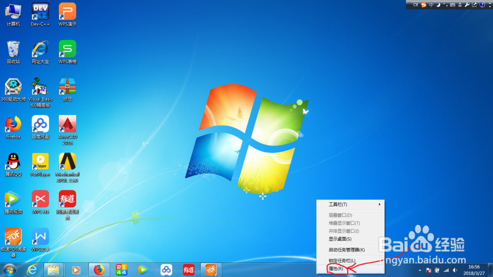Image resolution: width=493 pixels, height=277 pixels.
Task: Select the 网易有道词典 desktop shortcut
Action: (67, 205)
